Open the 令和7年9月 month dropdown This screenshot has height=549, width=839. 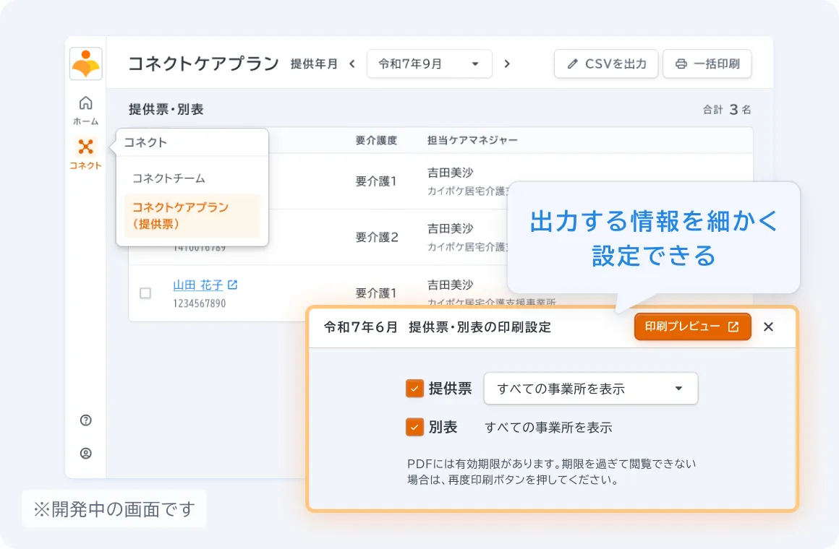pos(429,64)
